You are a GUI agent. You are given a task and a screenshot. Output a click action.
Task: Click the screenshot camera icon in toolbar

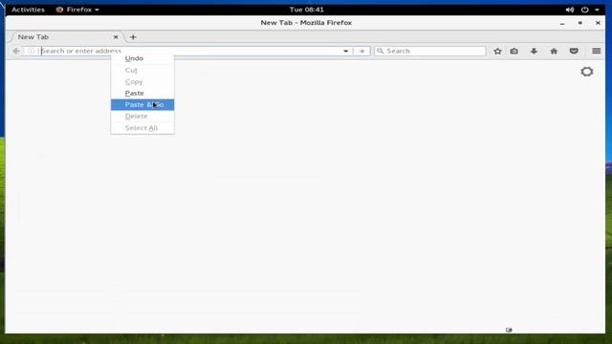(x=514, y=51)
